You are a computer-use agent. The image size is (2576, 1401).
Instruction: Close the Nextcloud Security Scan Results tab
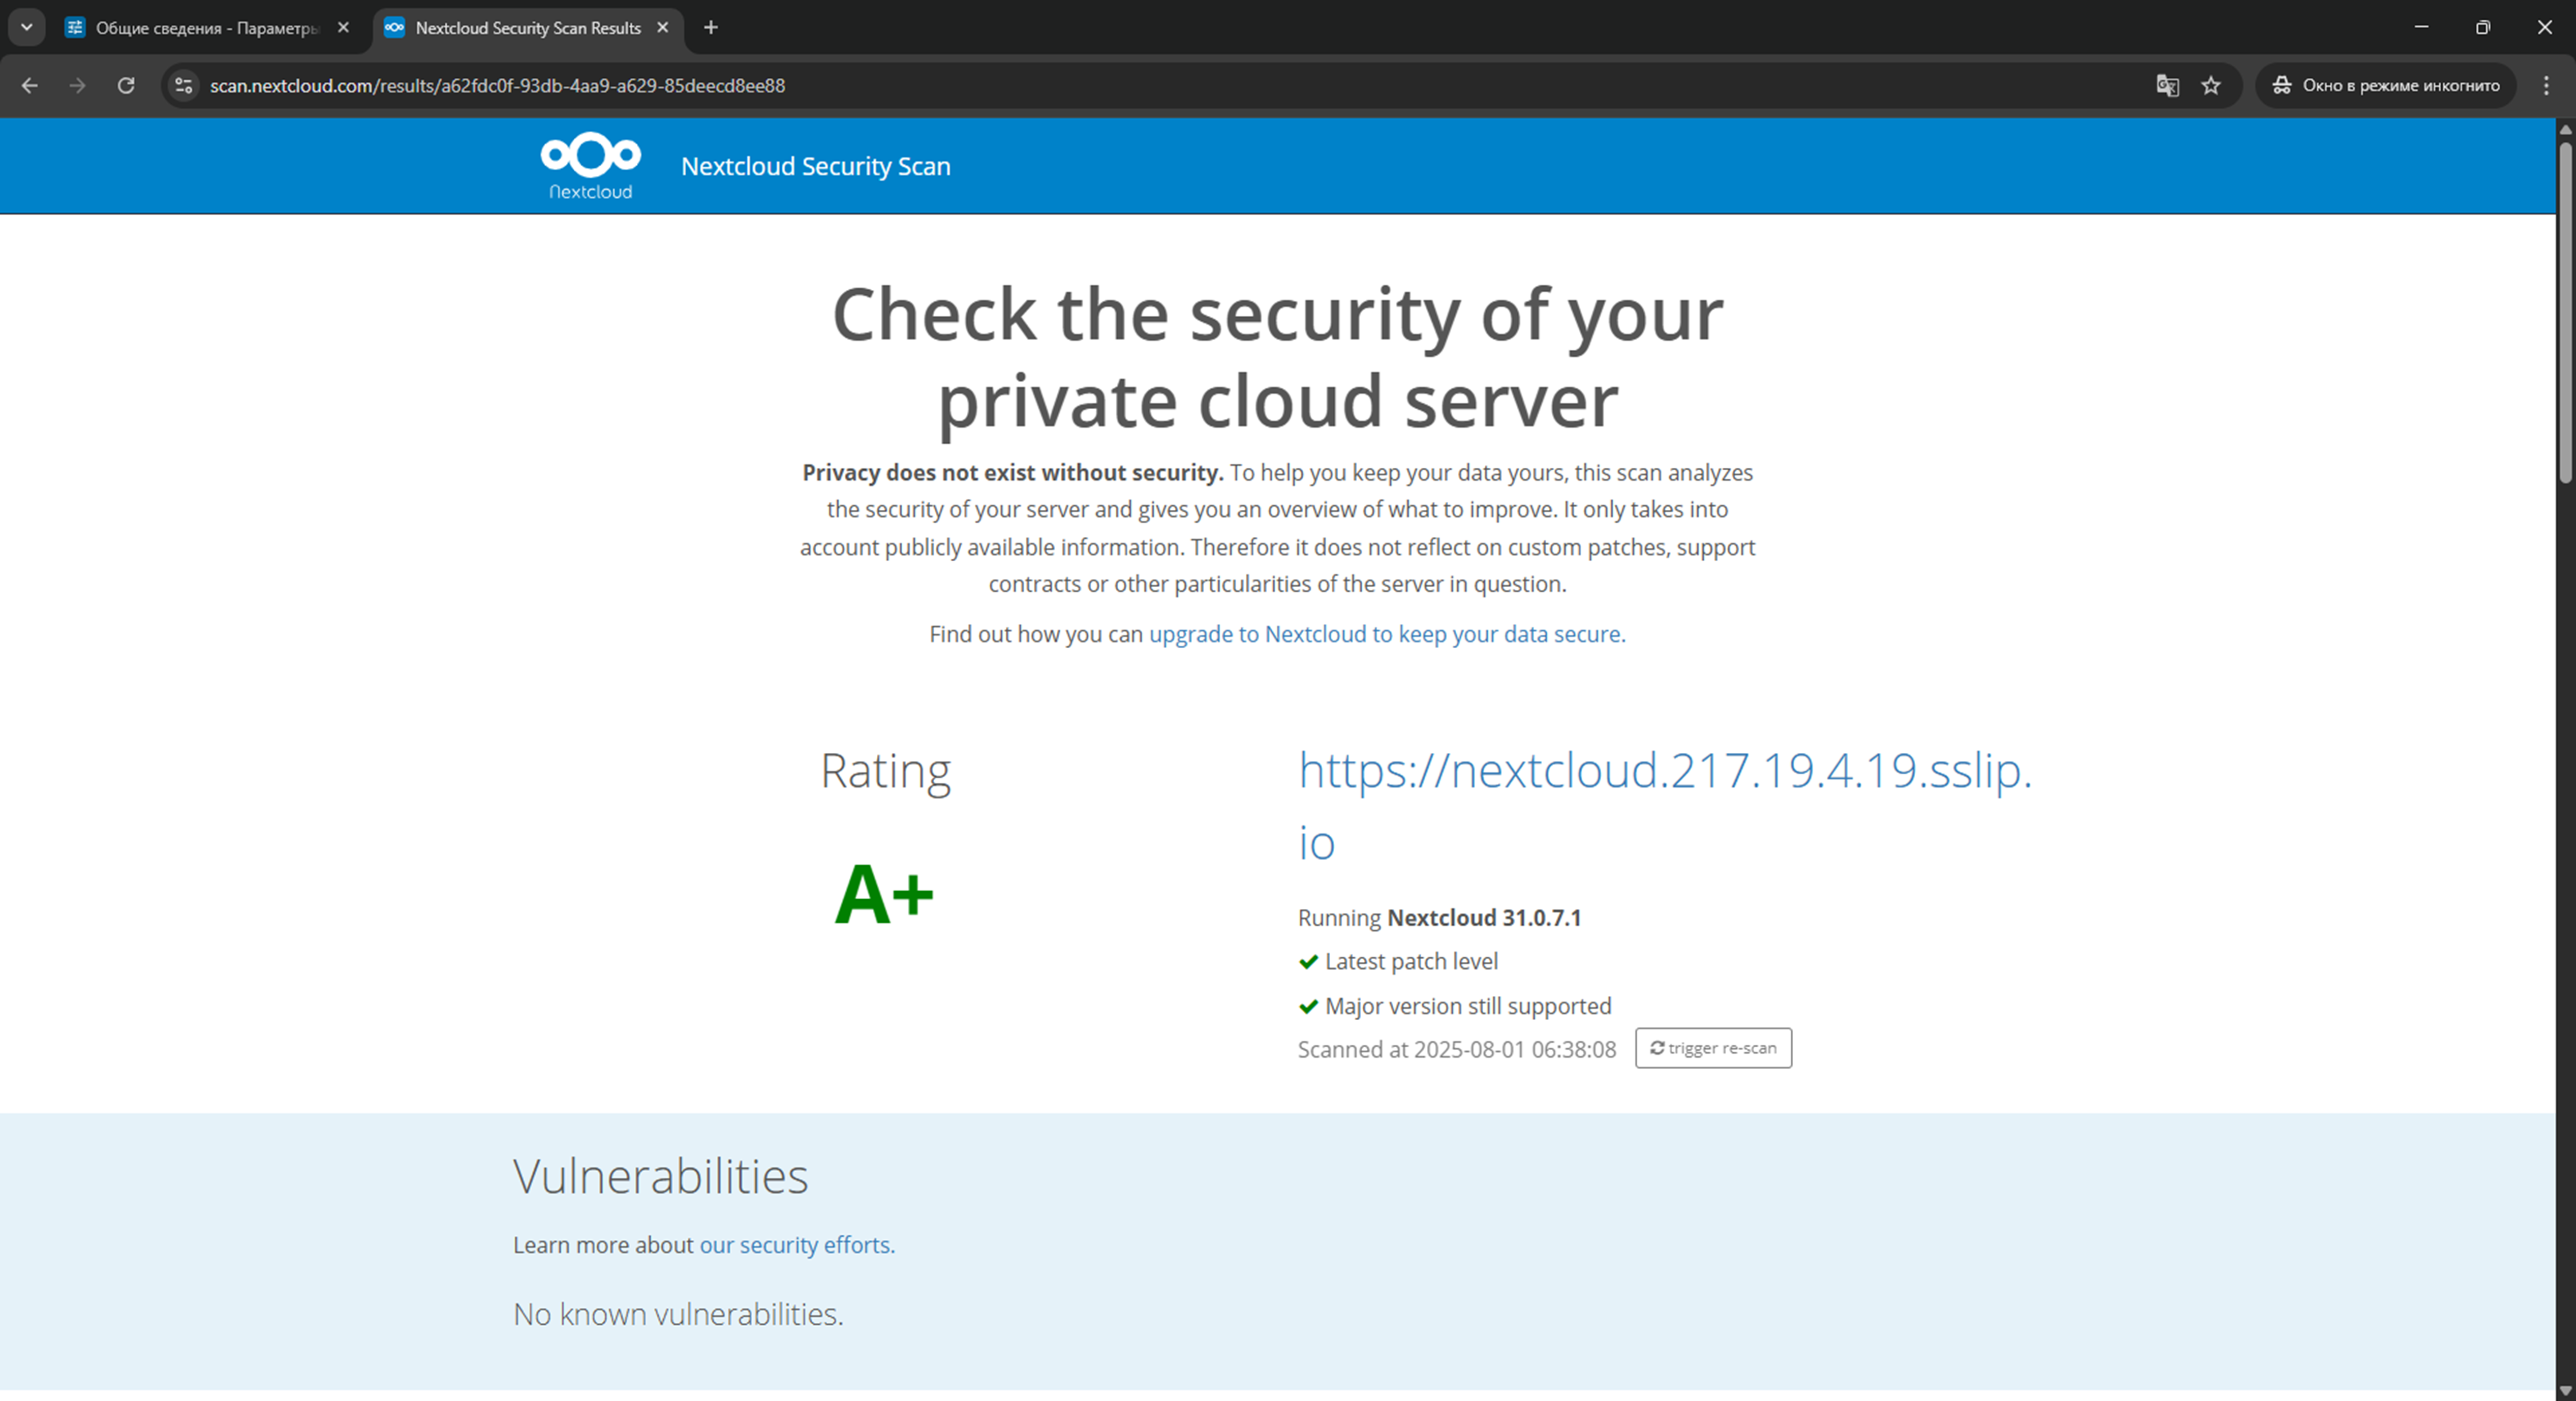click(x=662, y=28)
